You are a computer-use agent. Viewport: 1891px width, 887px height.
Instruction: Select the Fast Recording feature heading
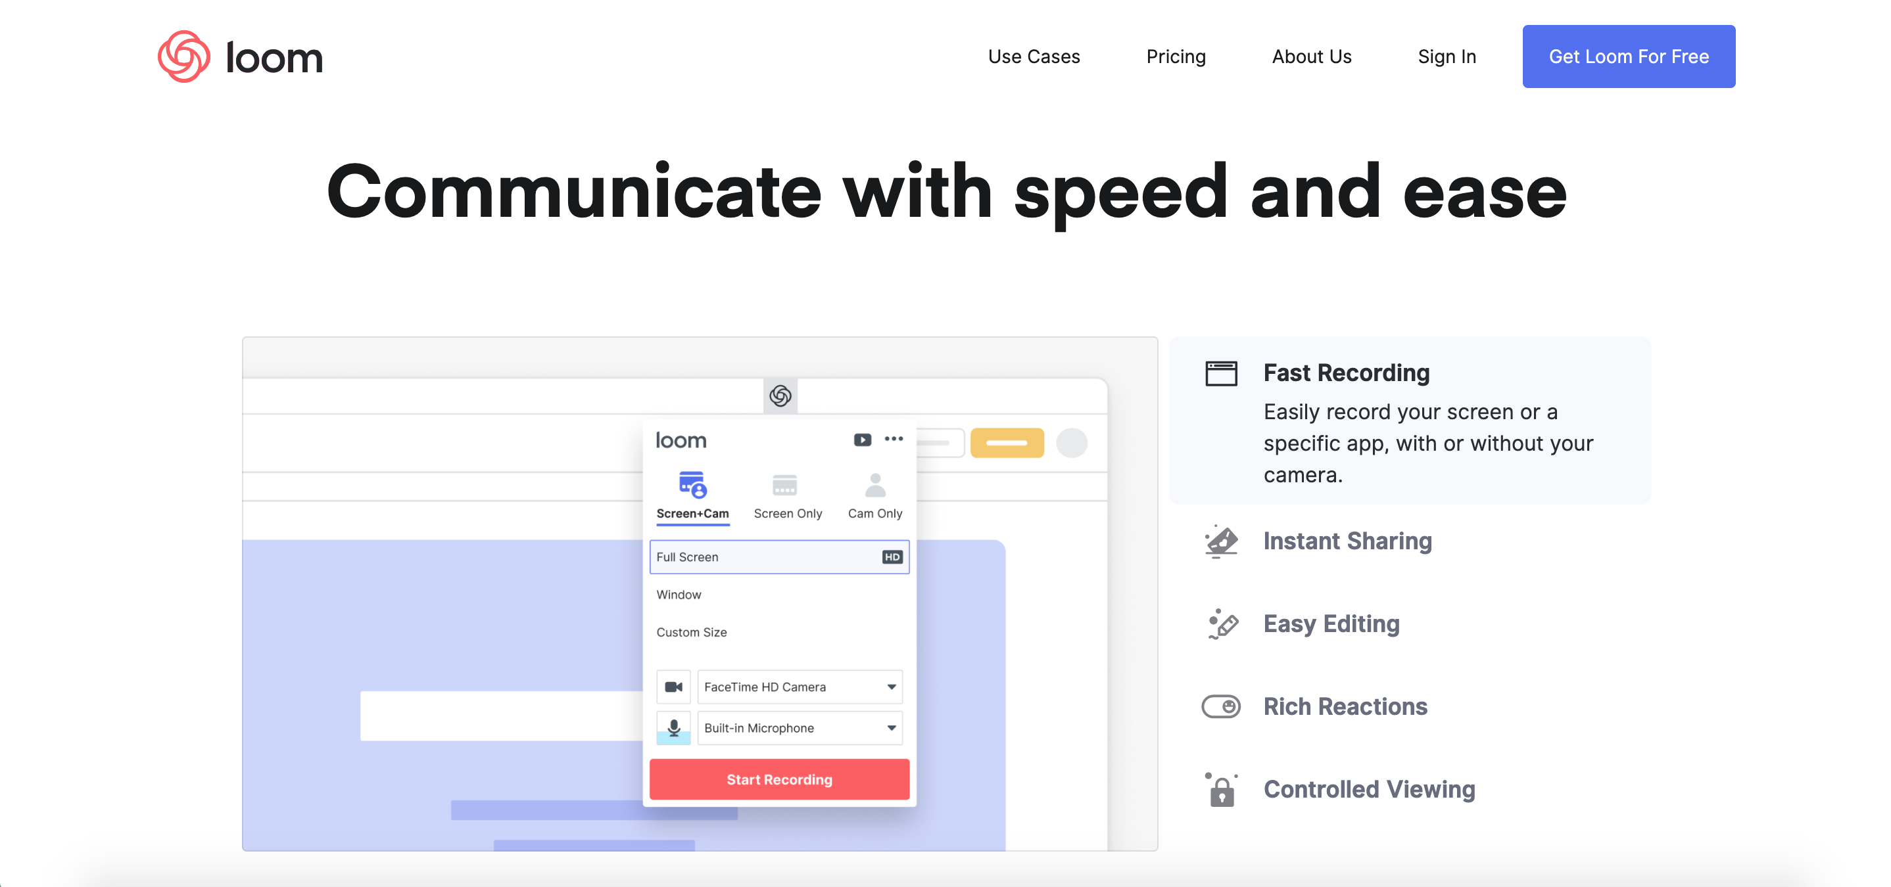[1347, 373]
